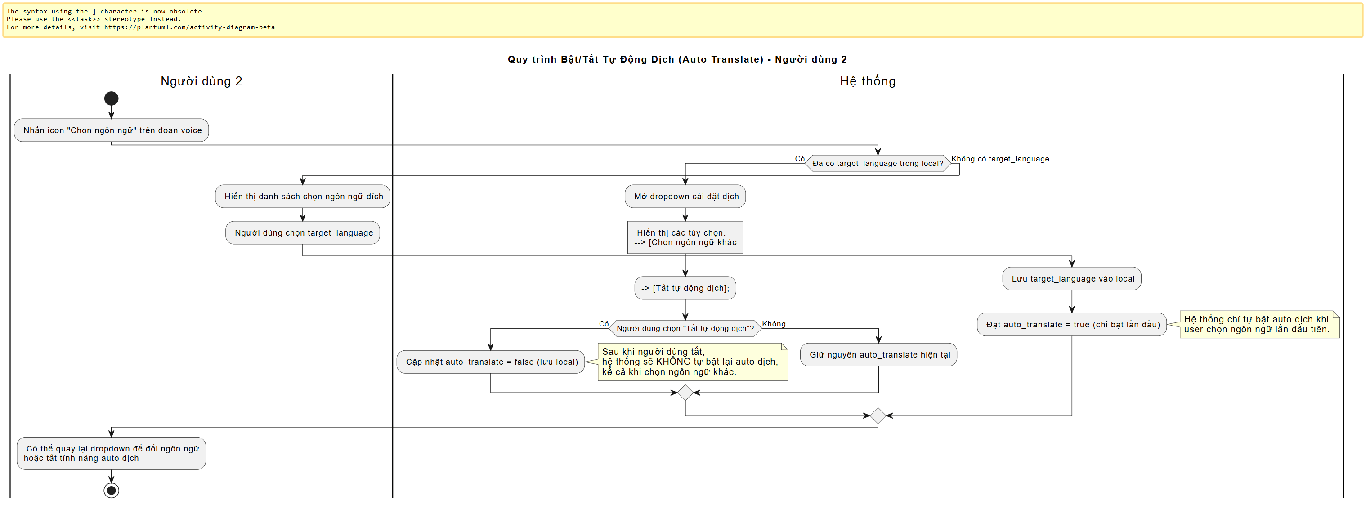This screenshot has height=505, width=1366.
Task: Click "Hiển thị danh sách chọn ngôn ngữ đích" node
Action: (302, 196)
